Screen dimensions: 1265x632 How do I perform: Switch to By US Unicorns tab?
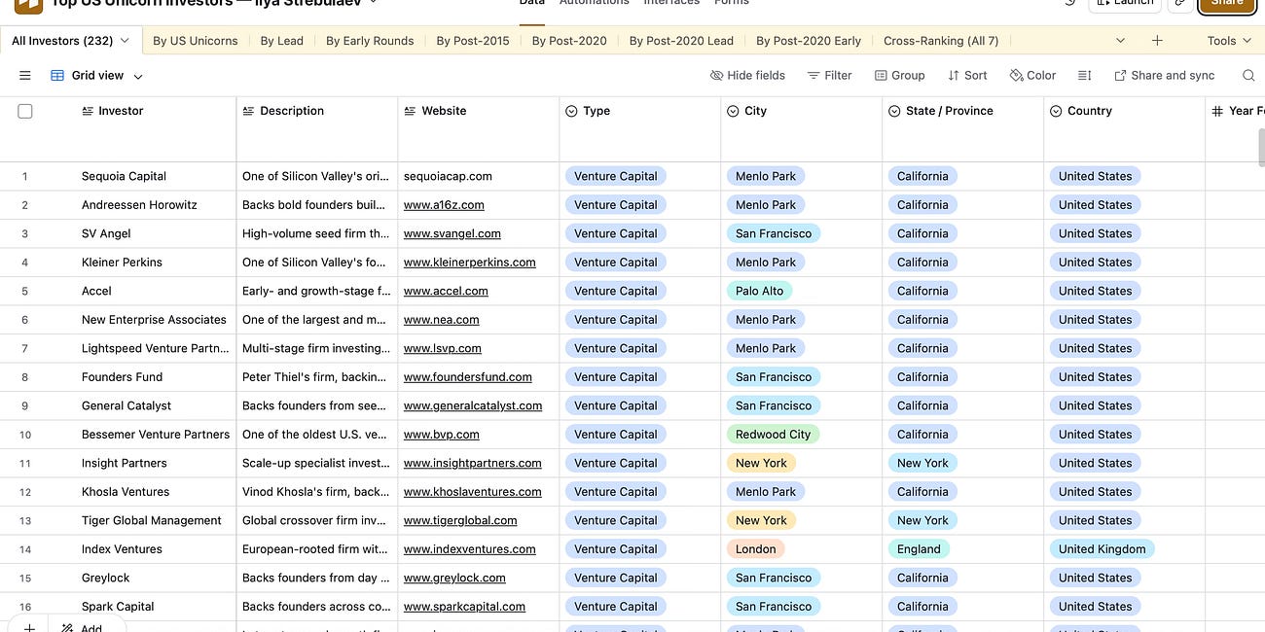[x=196, y=41]
